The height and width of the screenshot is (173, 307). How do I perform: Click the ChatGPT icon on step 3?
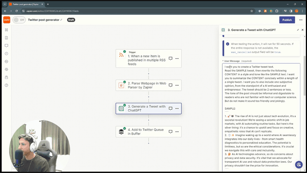121,109
